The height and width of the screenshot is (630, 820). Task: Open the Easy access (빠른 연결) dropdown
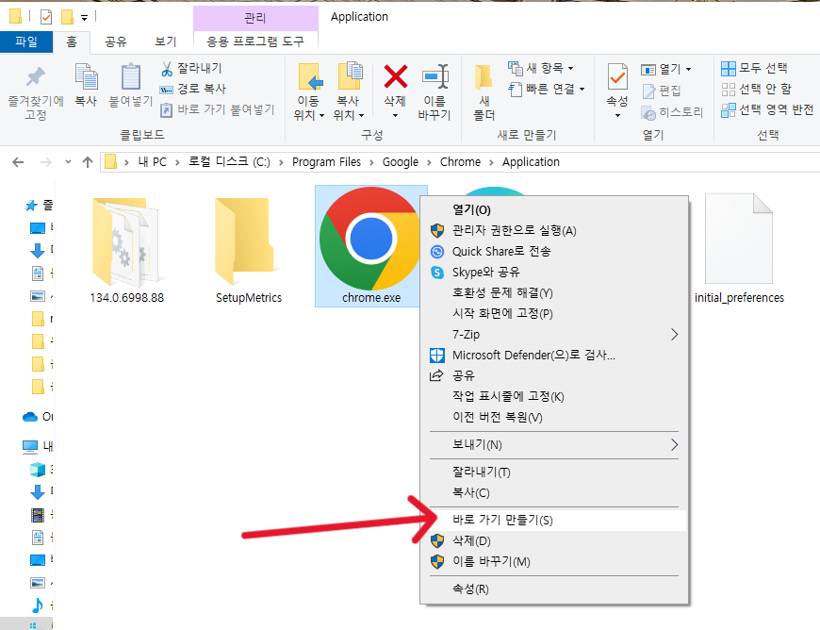(x=546, y=89)
